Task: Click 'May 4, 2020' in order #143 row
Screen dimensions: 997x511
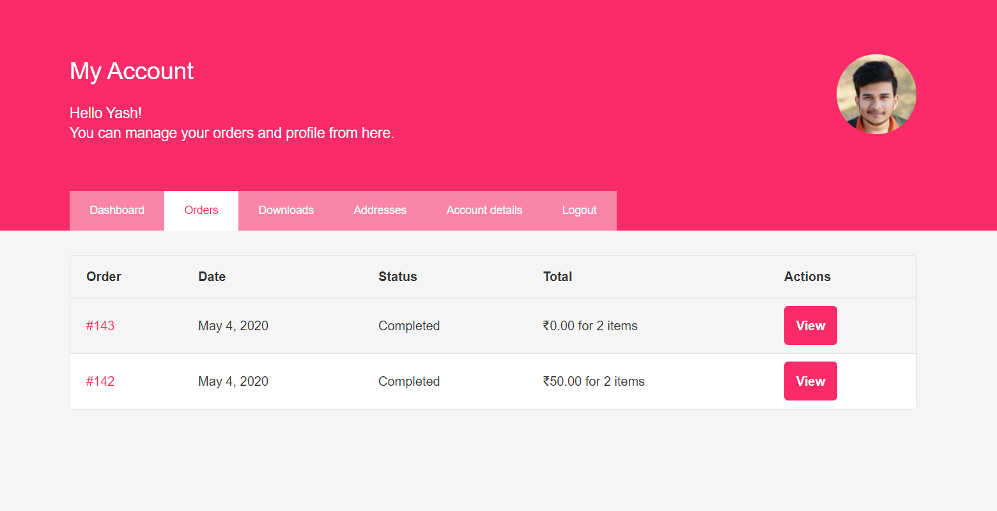Action: [233, 326]
